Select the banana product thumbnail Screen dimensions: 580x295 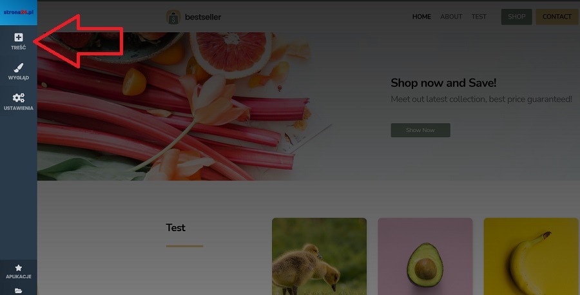[531, 256]
